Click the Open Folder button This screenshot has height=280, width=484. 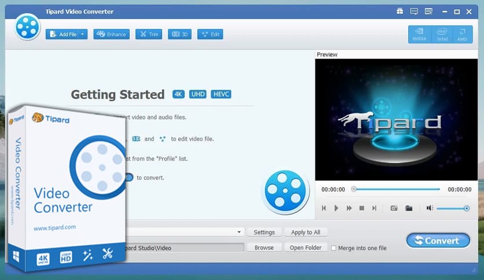coord(306,248)
